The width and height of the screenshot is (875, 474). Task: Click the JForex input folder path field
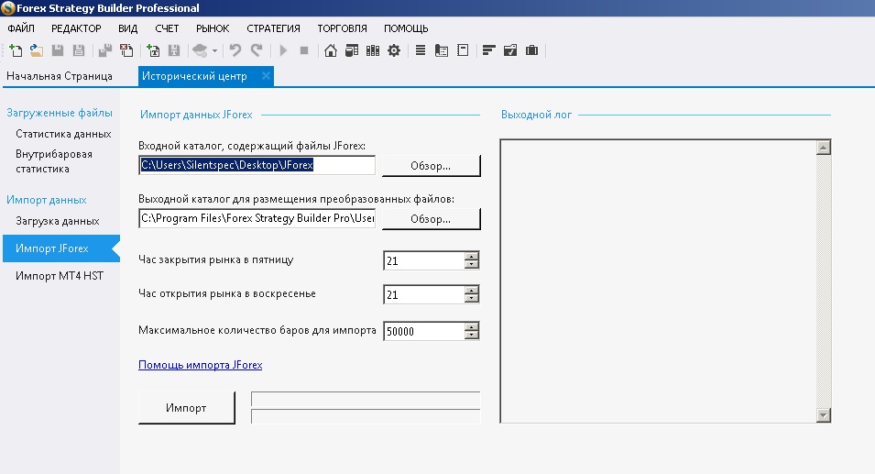click(x=257, y=165)
